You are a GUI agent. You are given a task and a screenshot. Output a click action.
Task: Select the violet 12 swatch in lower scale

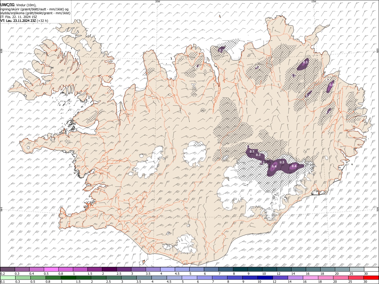click(x=280, y=277)
